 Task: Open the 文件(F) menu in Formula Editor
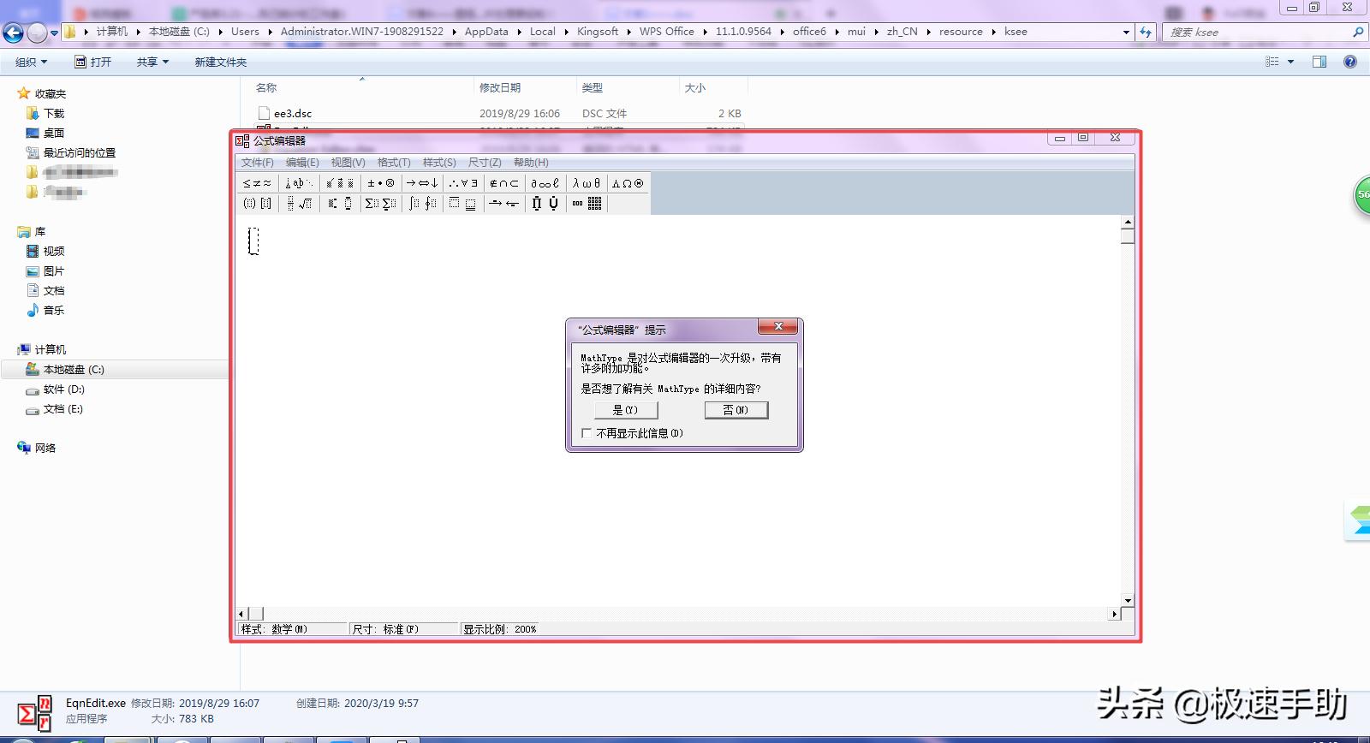tap(258, 163)
